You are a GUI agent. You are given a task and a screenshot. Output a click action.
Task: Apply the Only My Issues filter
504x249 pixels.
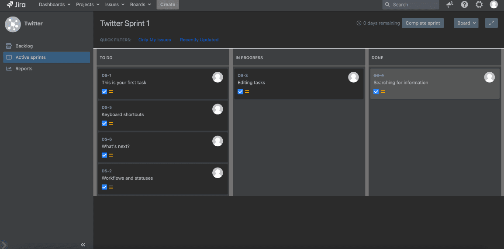pos(155,40)
